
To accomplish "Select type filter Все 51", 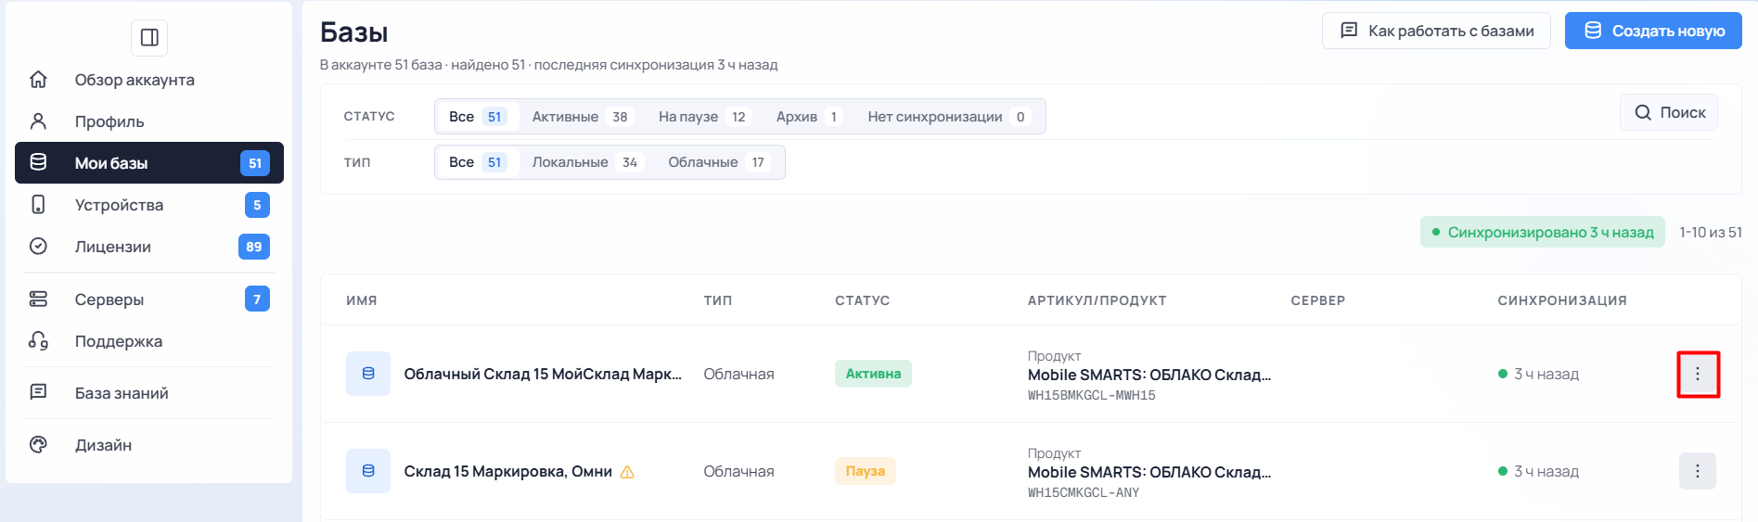I will pyautogui.click(x=478, y=162).
